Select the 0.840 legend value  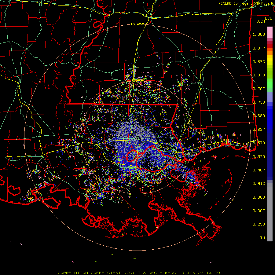(259, 75)
